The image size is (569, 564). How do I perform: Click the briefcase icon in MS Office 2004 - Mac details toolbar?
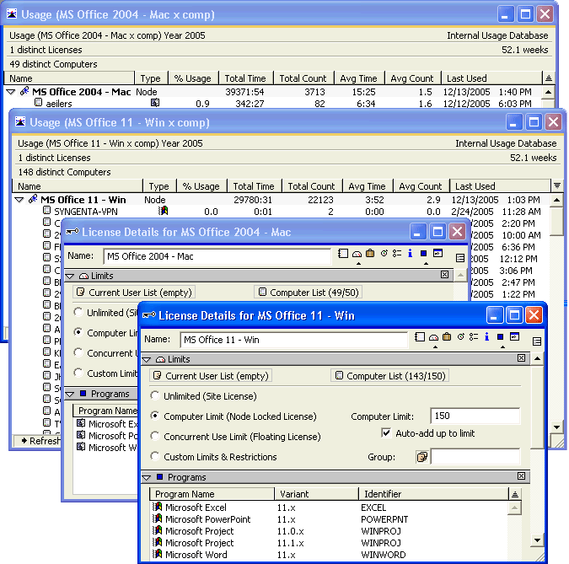(x=370, y=253)
